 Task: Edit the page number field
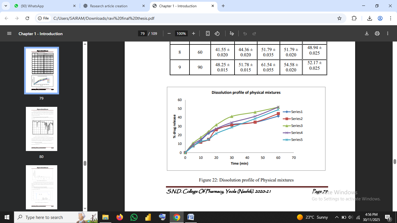tap(142, 34)
